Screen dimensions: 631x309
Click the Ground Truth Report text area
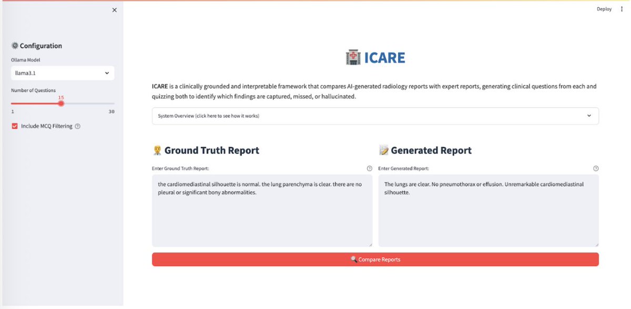coord(262,210)
